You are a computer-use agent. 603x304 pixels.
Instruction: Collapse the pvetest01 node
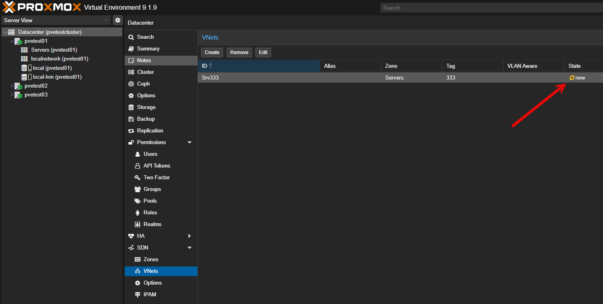(x=12, y=41)
